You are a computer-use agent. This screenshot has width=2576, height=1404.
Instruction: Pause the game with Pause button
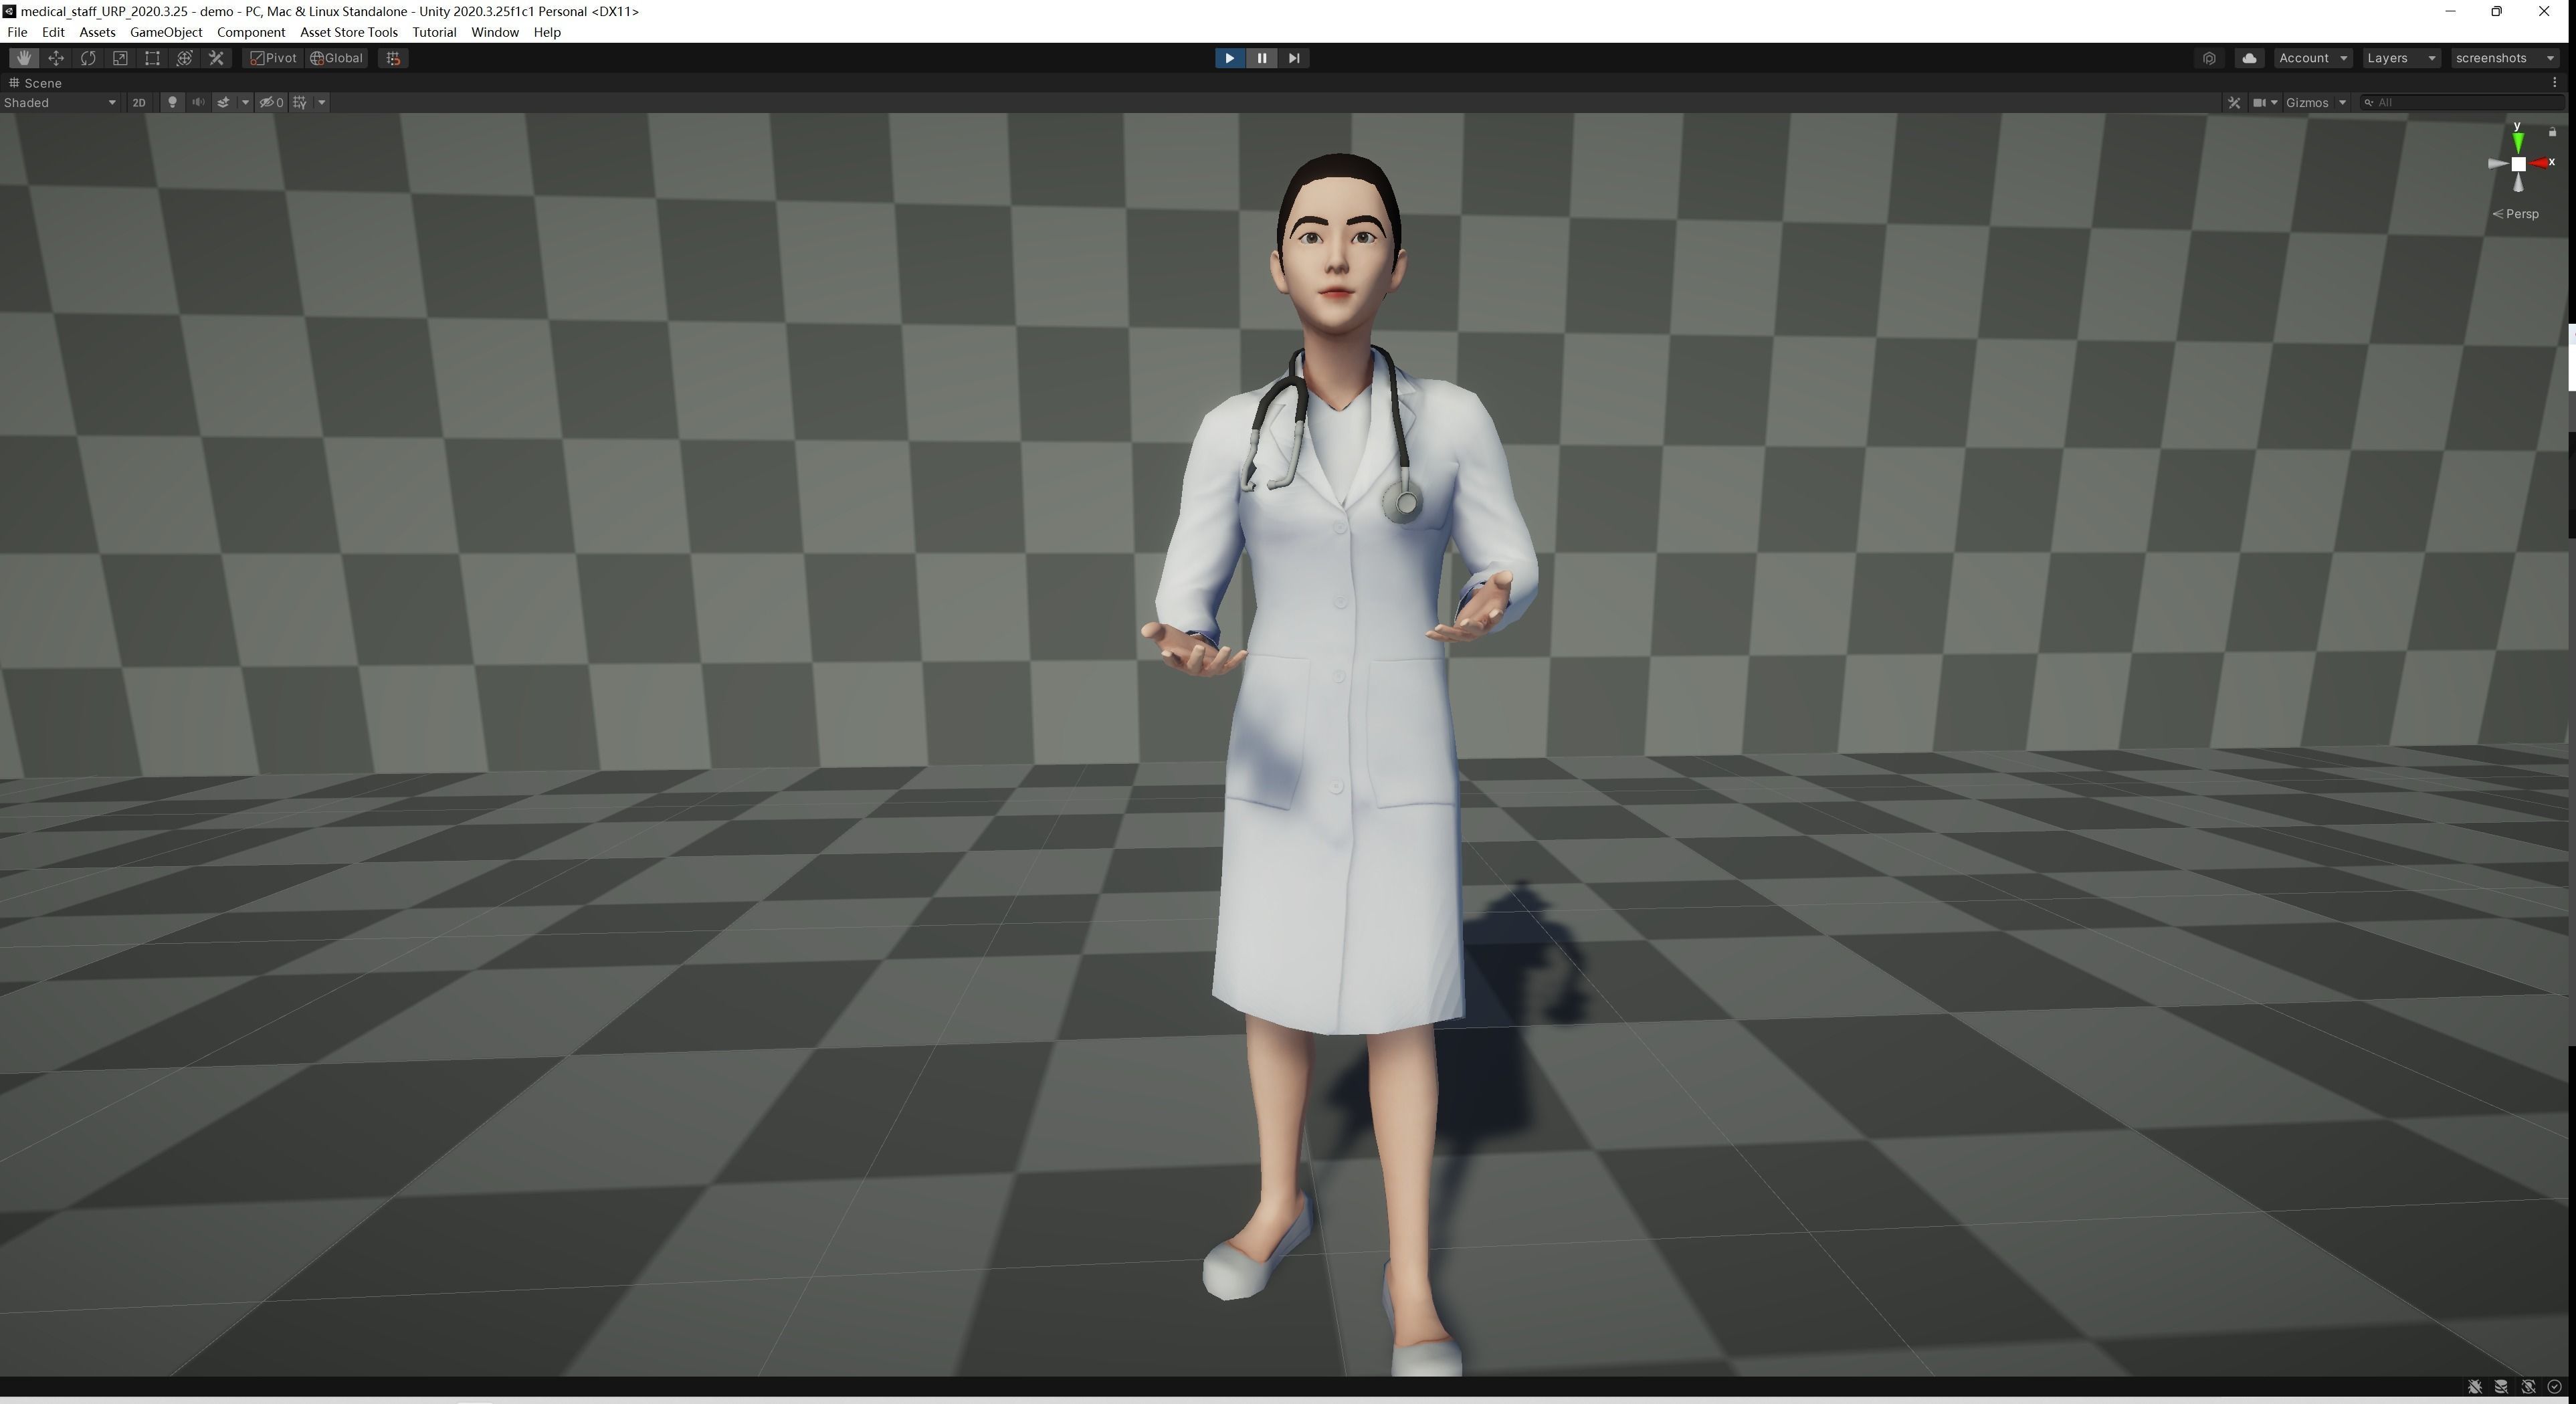coord(1262,58)
